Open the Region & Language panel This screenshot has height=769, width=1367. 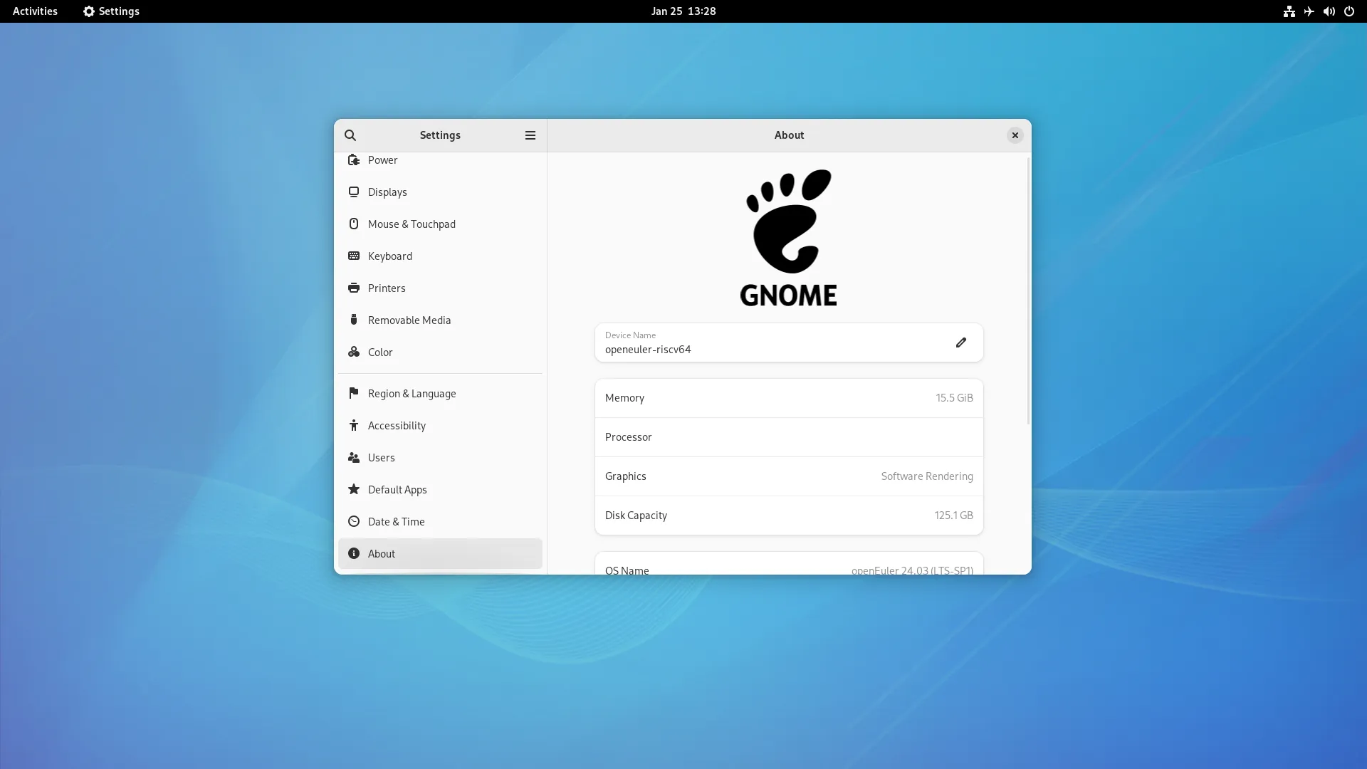[412, 394]
